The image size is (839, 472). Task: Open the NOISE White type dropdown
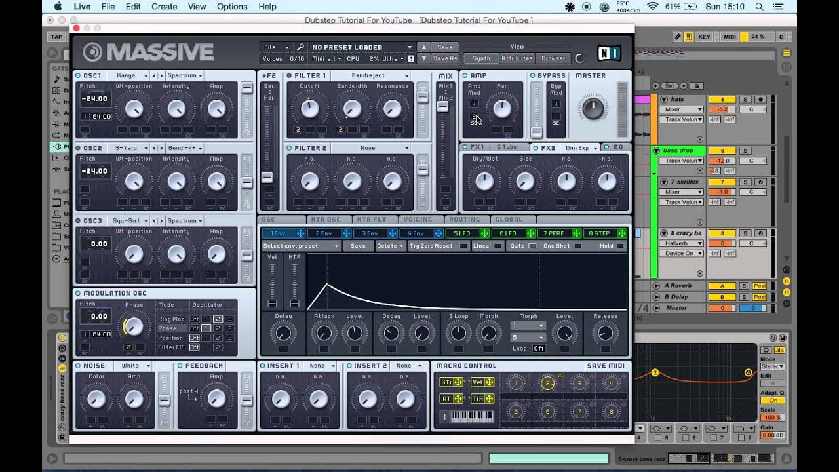coord(133,366)
